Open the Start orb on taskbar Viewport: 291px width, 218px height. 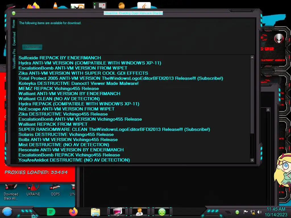(x=7, y=212)
